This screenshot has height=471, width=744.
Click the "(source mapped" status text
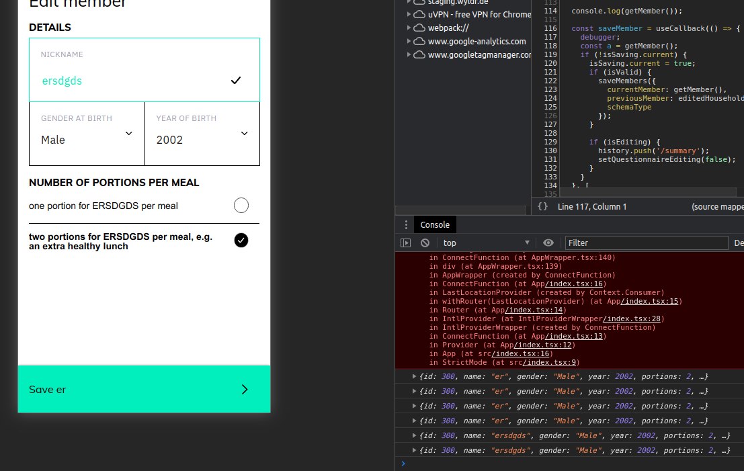pos(717,207)
